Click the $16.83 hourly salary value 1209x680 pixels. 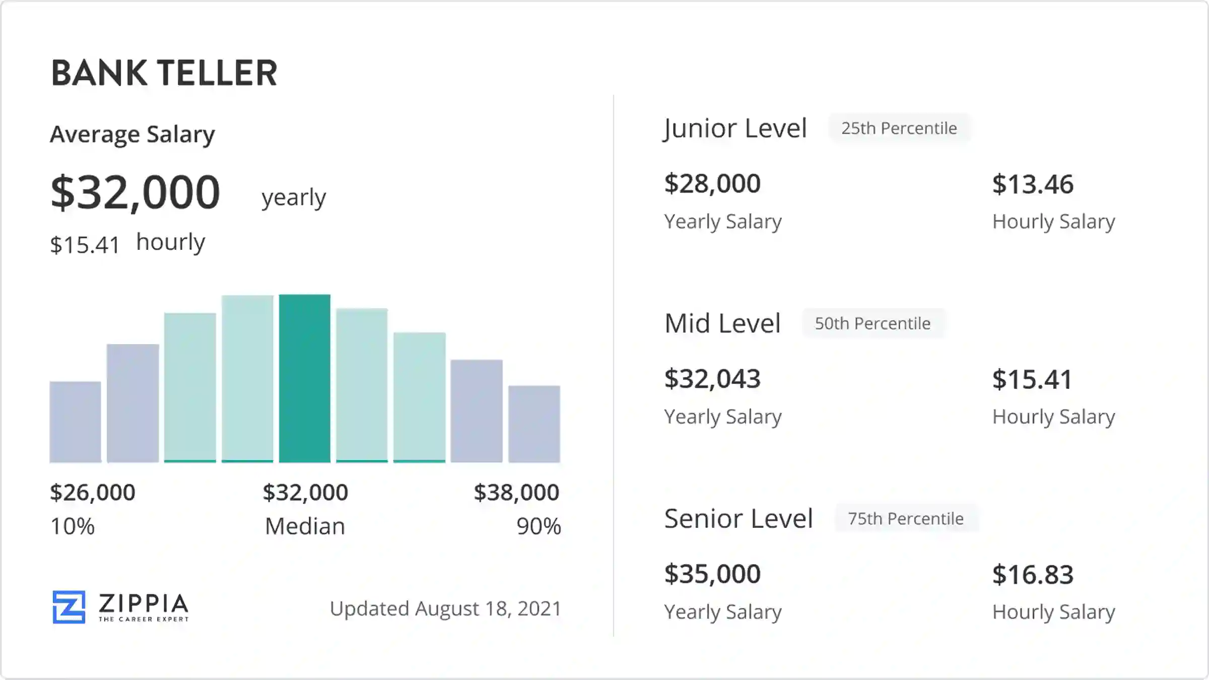click(x=1033, y=575)
